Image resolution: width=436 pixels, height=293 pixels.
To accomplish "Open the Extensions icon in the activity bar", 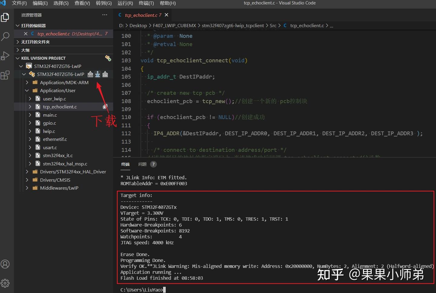I will point(5,75).
